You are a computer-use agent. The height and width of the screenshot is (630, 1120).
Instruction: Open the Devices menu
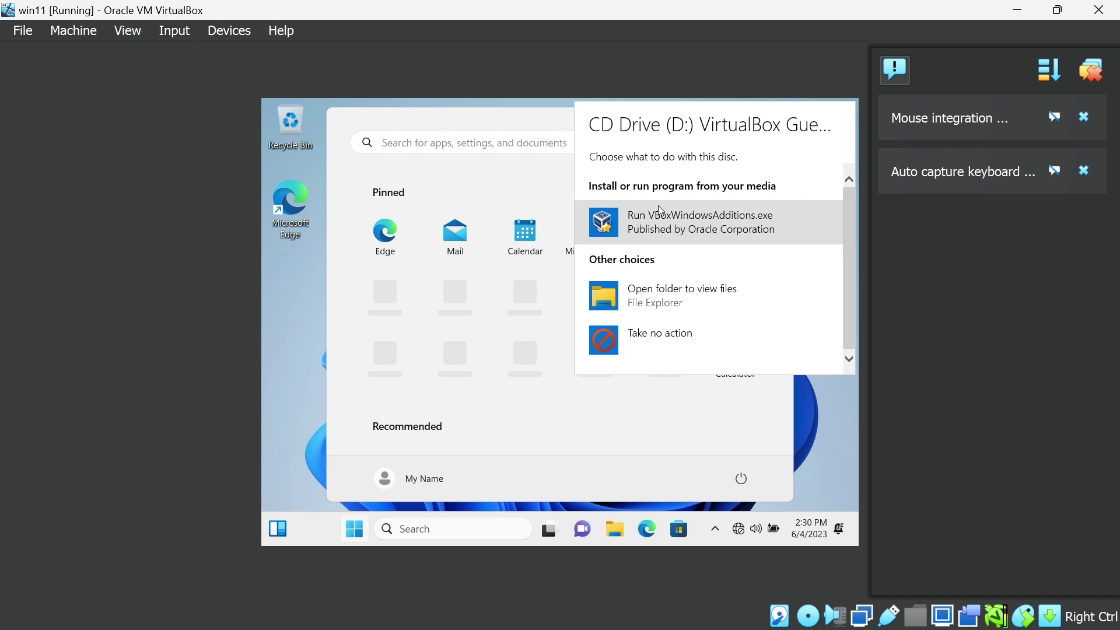[x=229, y=30]
